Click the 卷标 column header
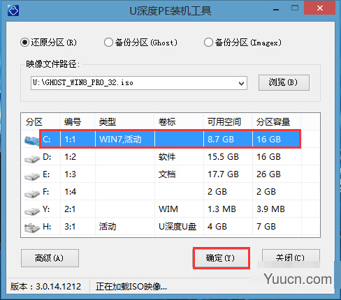 click(167, 122)
